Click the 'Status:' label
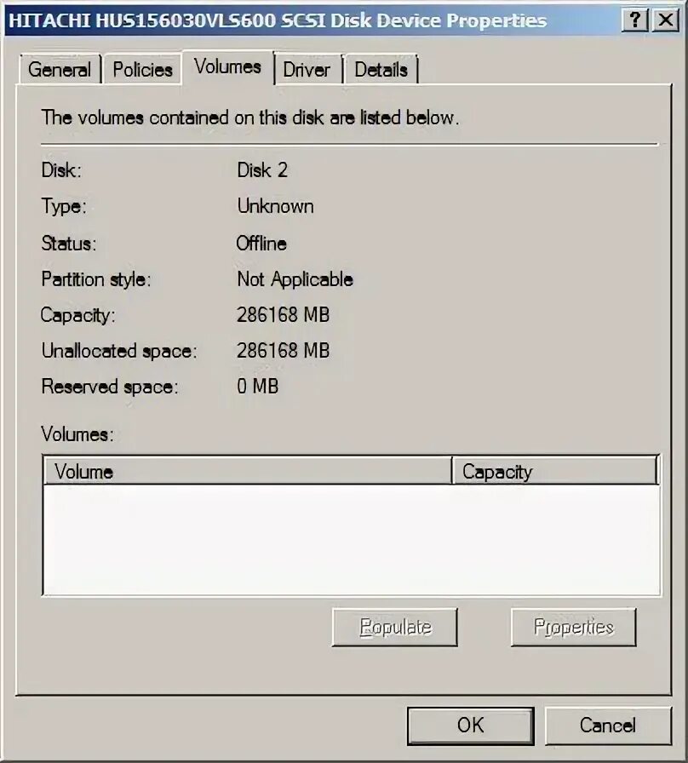The height and width of the screenshot is (763, 688). (69, 244)
